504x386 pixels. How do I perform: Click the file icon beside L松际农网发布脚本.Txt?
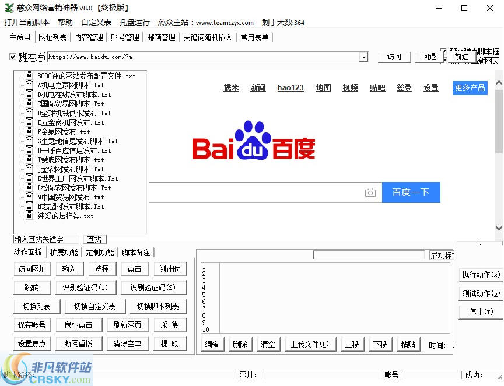tap(29, 188)
